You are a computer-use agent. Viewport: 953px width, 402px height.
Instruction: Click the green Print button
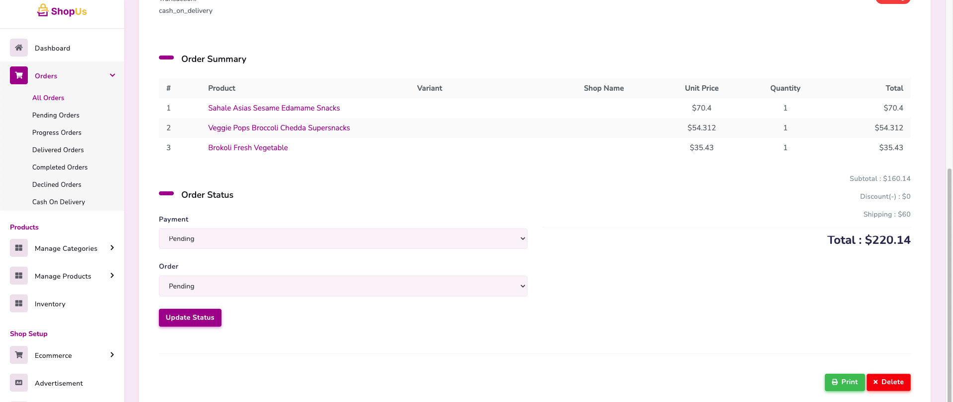844,382
